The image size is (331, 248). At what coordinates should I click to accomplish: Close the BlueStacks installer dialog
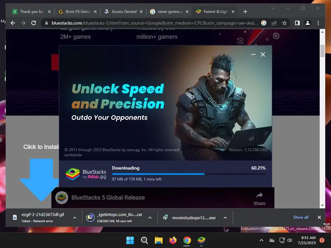pyautogui.click(x=263, y=54)
